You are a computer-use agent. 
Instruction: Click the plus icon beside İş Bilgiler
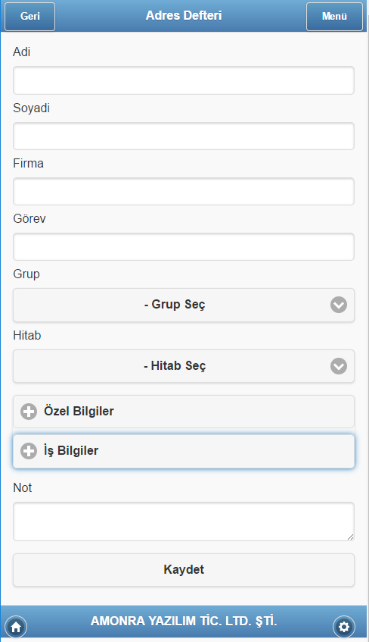pos(29,451)
